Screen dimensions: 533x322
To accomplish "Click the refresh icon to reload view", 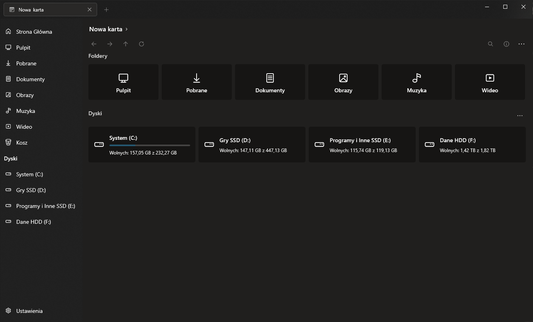I will 141,44.
